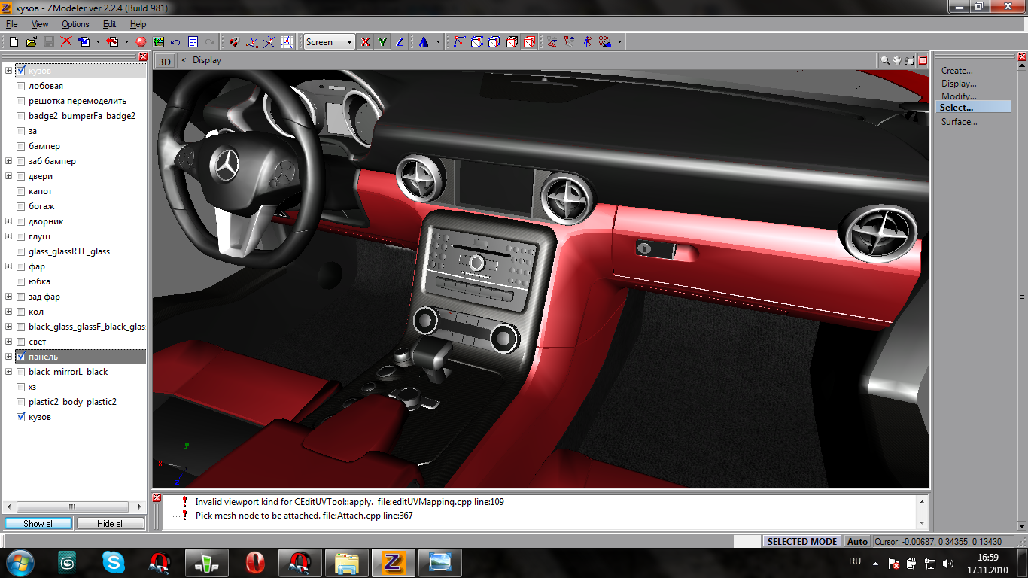The width and height of the screenshot is (1028, 578).
Task: Check the капот object checkbox
Action: point(21,191)
